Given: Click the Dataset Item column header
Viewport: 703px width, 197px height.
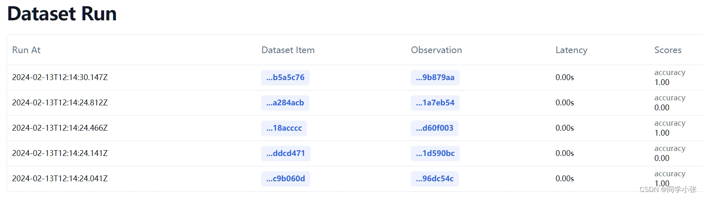Looking at the screenshot, I should coord(288,50).
